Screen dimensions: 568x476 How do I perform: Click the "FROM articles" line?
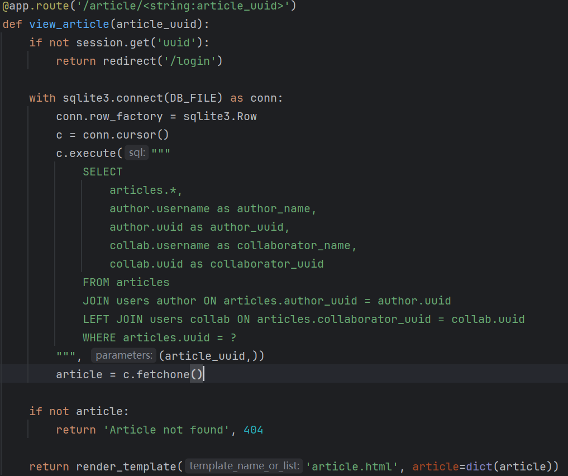(x=126, y=282)
